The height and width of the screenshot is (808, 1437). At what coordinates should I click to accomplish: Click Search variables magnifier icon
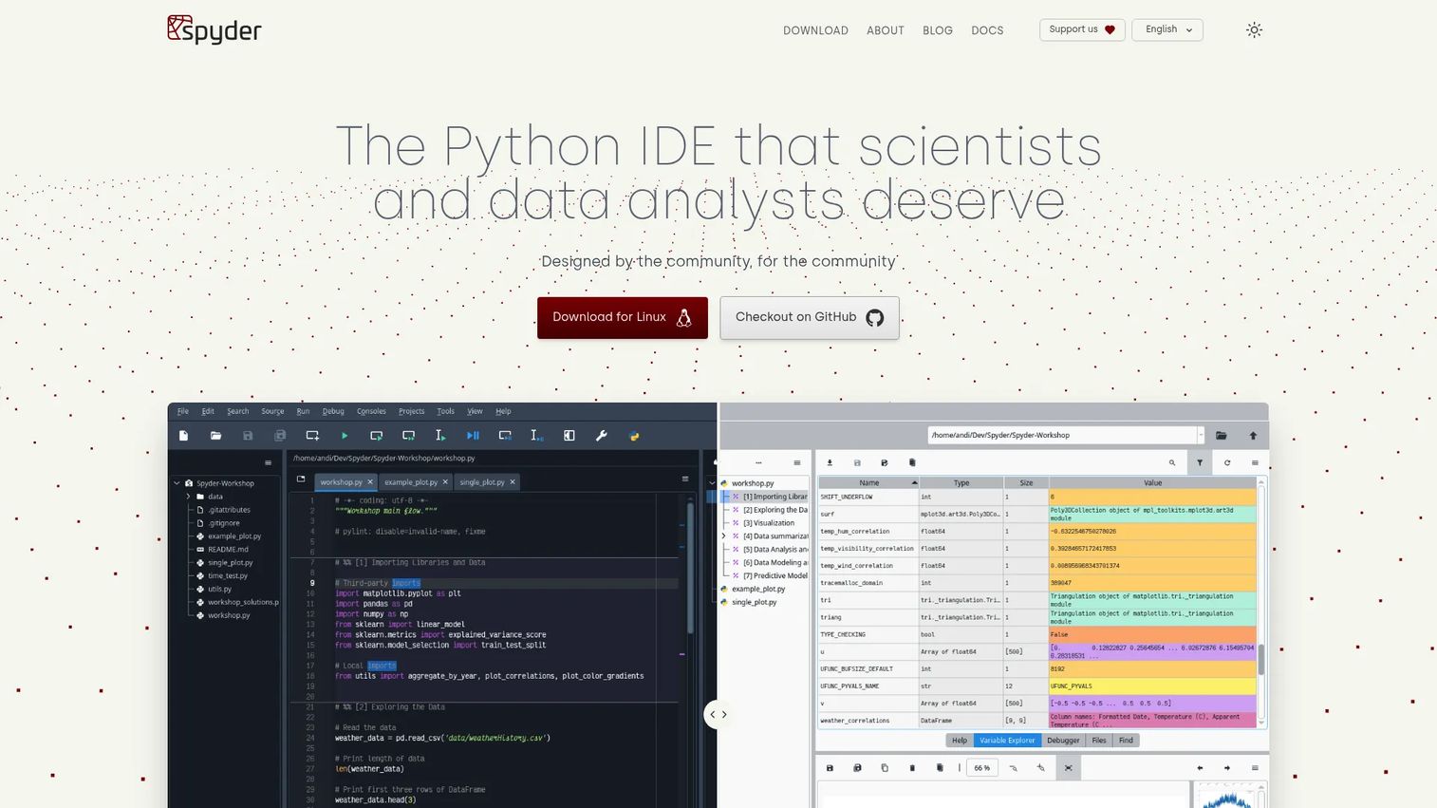(1172, 463)
